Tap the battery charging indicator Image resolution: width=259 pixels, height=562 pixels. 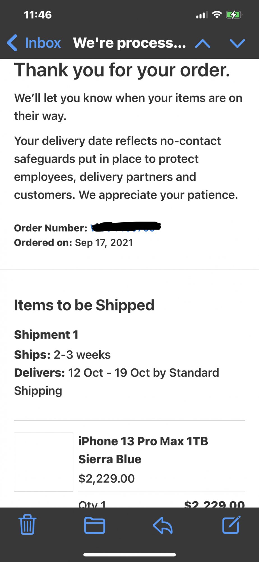(x=234, y=15)
